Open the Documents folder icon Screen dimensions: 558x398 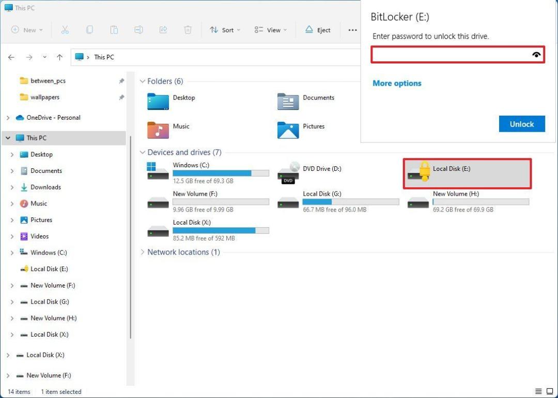coord(288,101)
